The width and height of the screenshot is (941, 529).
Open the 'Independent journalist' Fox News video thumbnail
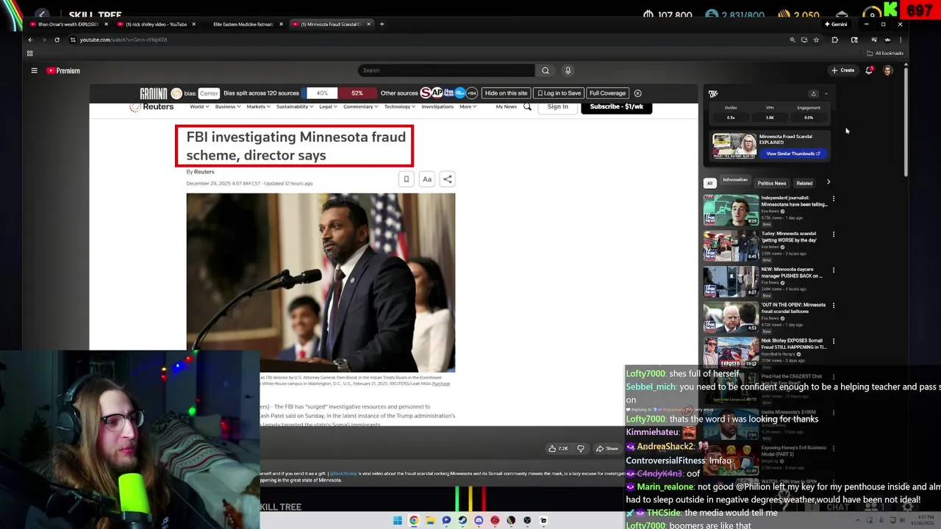tap(731, 210)
